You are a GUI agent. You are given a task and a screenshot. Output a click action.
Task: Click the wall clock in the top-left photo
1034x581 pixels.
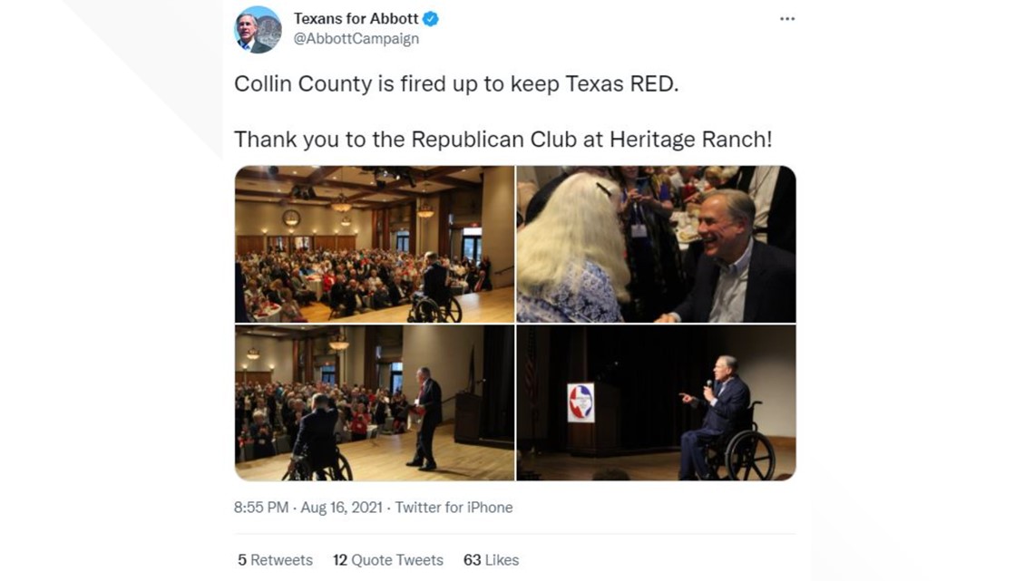pos(290,218)
